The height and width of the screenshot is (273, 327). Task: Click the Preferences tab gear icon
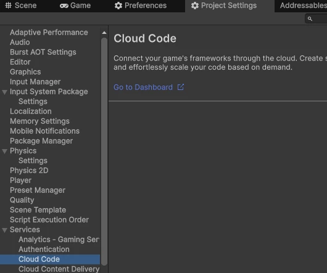118,6
